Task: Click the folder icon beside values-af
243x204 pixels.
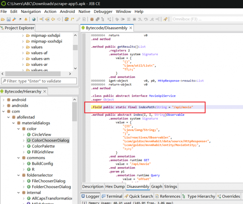Action: pos(28,53)
